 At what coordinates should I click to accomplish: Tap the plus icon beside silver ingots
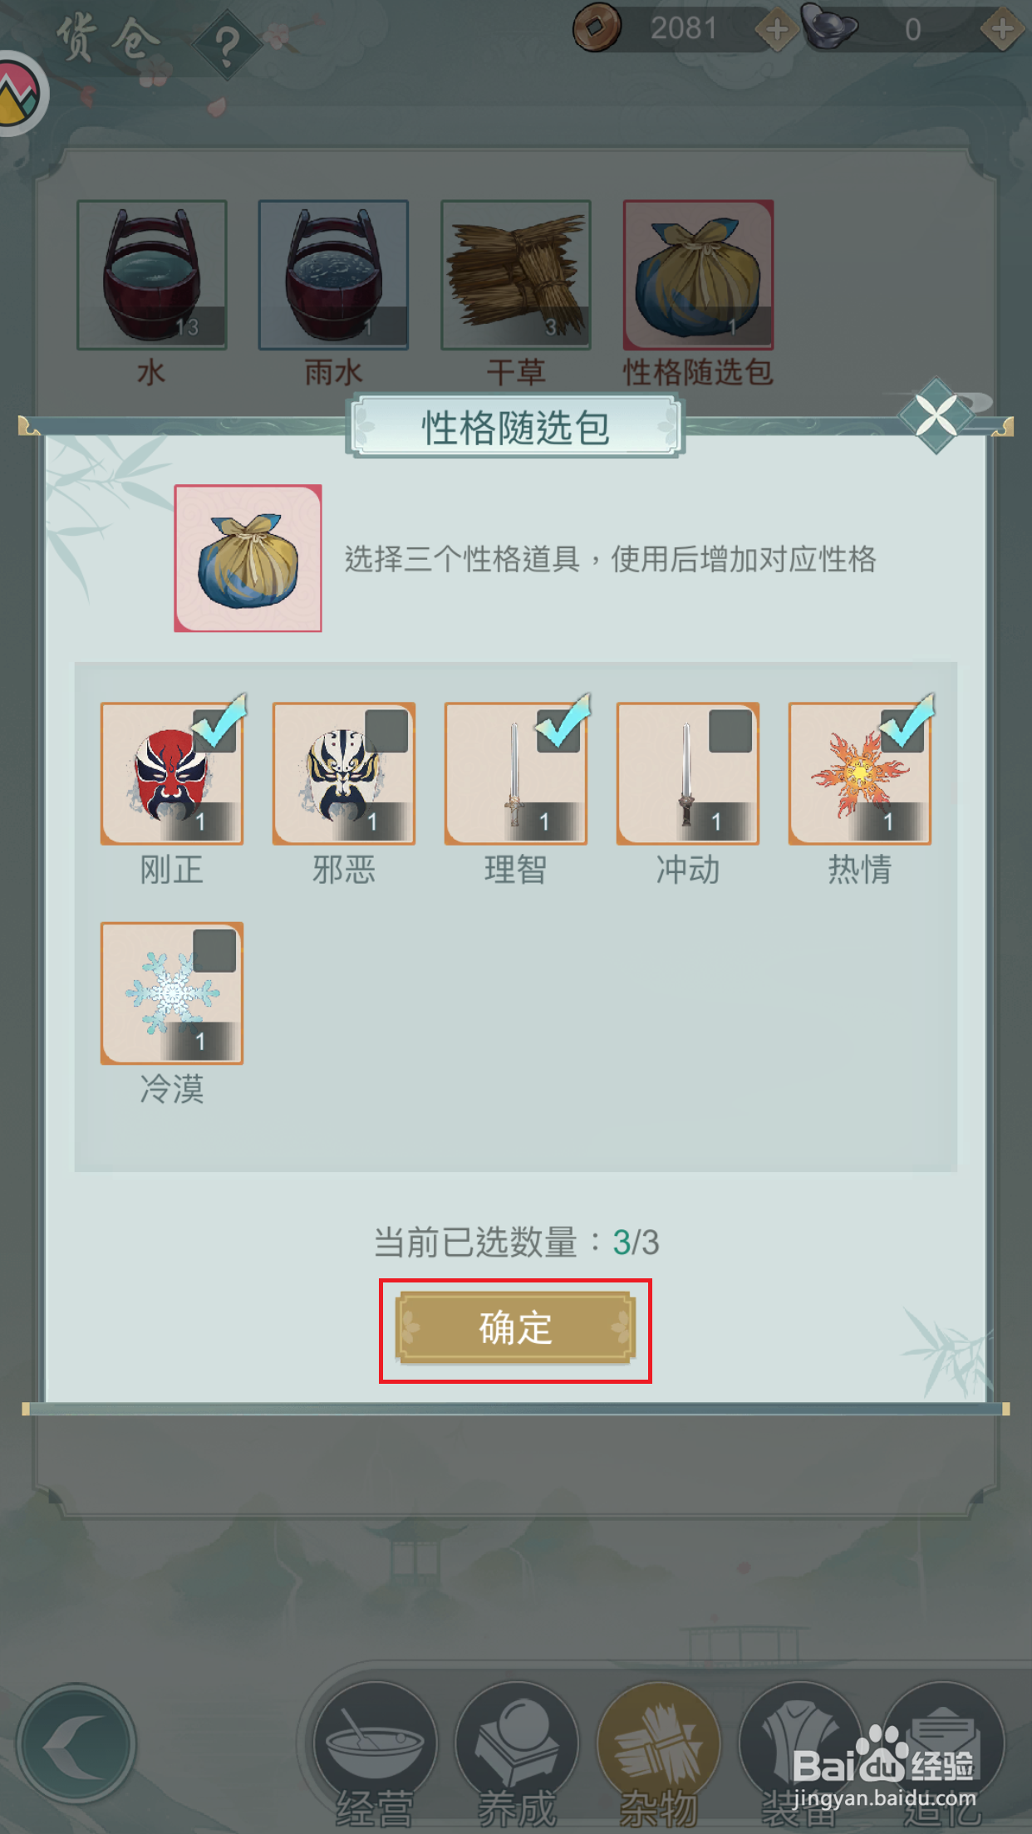point(1002,30)
